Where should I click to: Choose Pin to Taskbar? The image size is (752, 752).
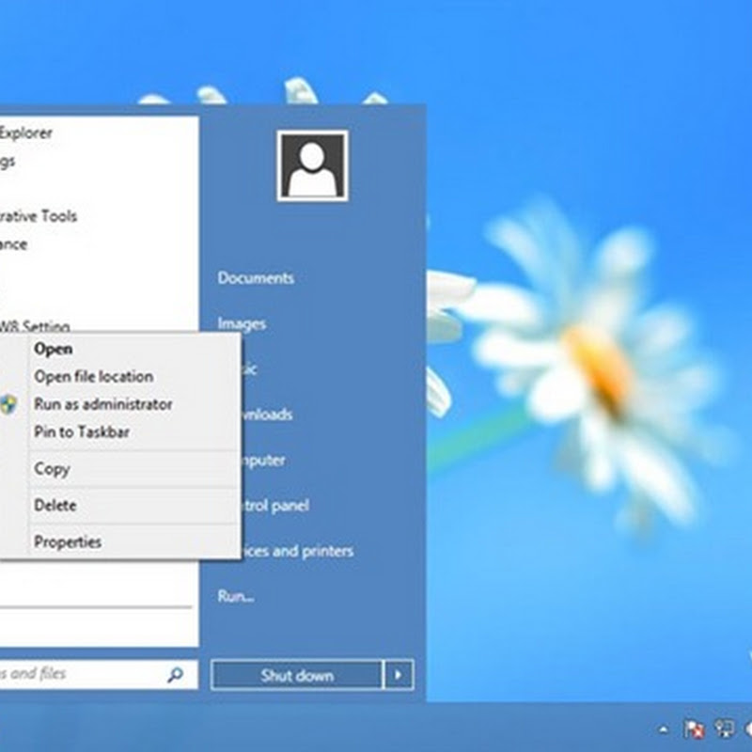[x=82, y=432]
